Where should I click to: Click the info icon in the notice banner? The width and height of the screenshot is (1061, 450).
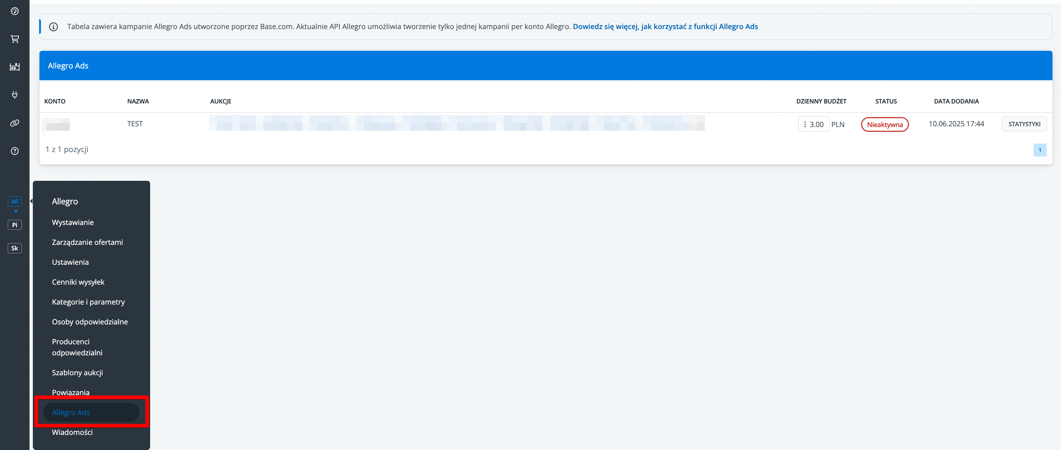tap(53, 27)
